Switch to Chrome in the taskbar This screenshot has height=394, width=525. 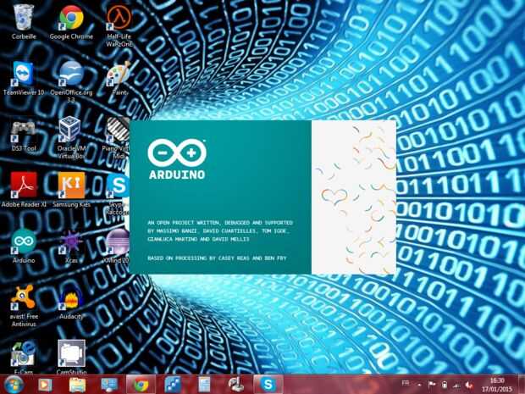coord(141,385)
